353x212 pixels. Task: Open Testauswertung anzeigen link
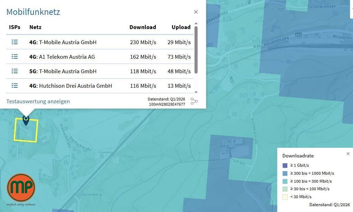tap(38, 101)
